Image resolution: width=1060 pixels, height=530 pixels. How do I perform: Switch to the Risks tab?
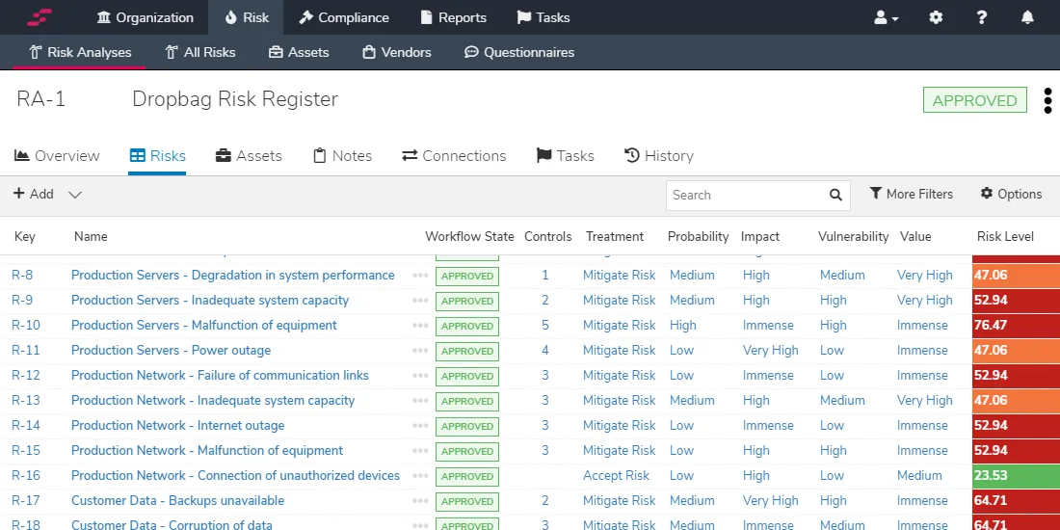[x=157, y=155]
